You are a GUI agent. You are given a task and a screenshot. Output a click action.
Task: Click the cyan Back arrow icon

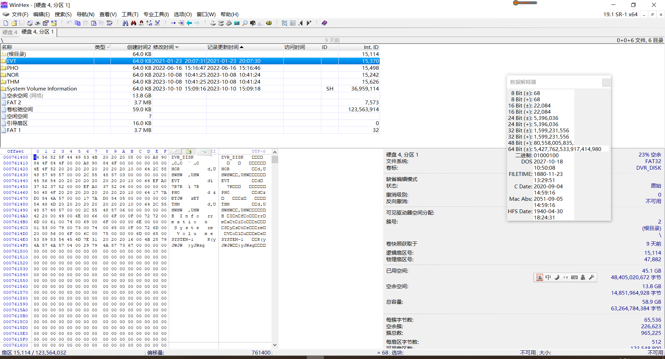tap(189, 23)
